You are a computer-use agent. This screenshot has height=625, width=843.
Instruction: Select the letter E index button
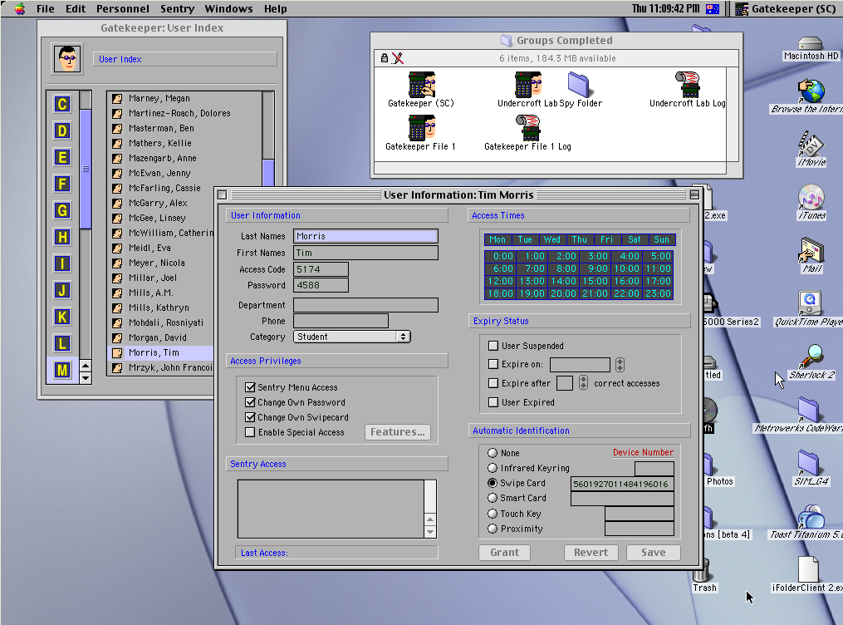point(62,157)
